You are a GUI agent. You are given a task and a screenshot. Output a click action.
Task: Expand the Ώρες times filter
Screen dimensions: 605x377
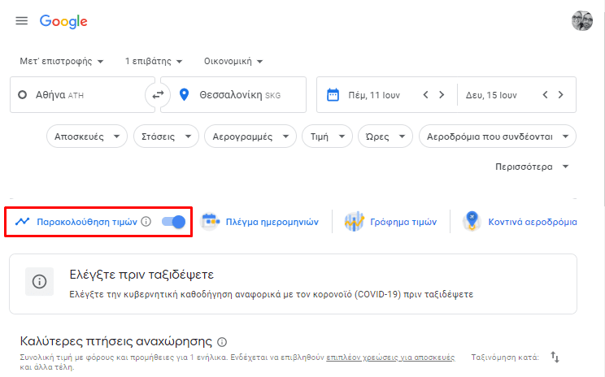[x=385, y=136]
